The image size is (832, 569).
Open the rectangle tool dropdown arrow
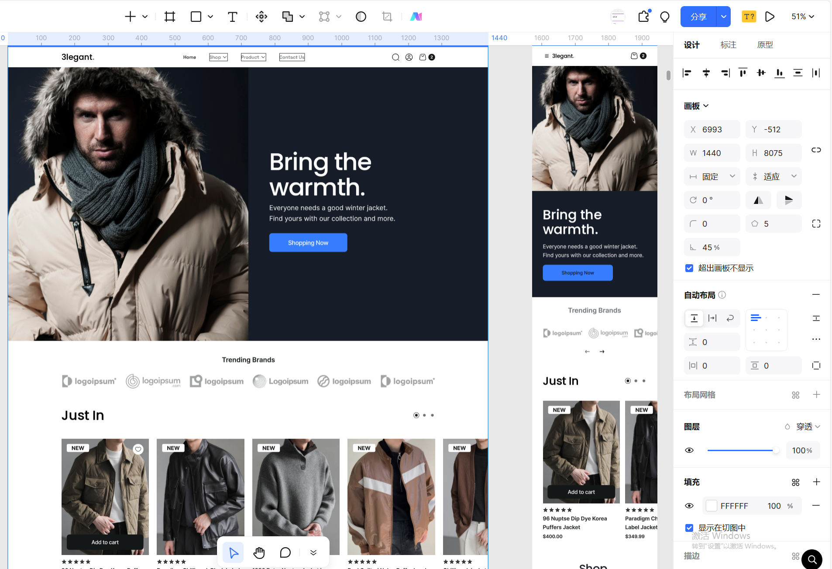point(210,17)
